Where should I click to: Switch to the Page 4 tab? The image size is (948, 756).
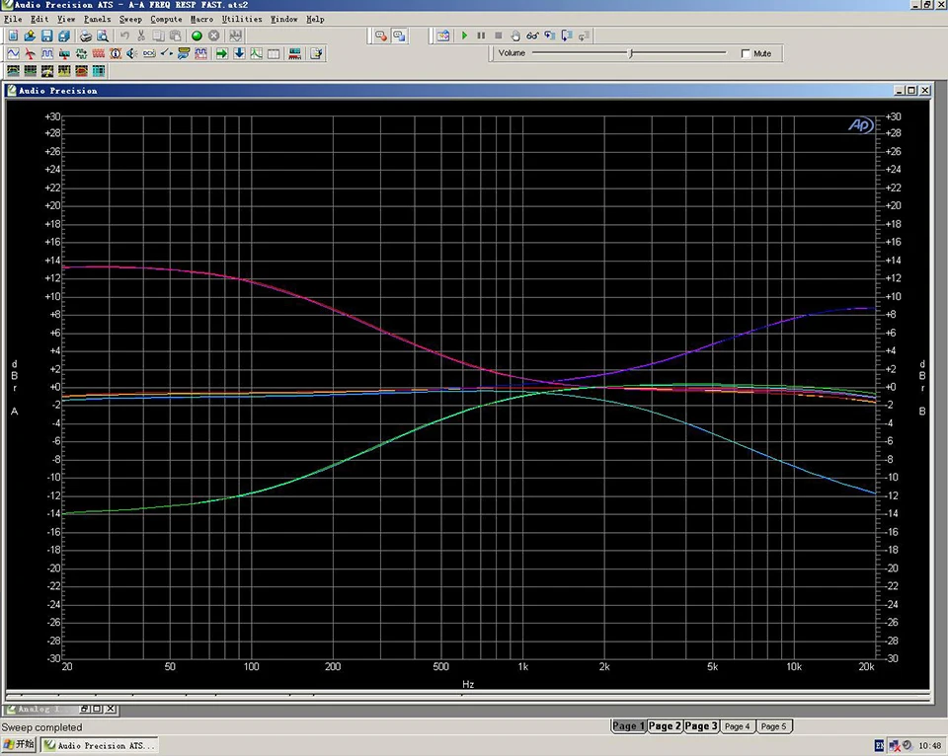tap(736, 726)
